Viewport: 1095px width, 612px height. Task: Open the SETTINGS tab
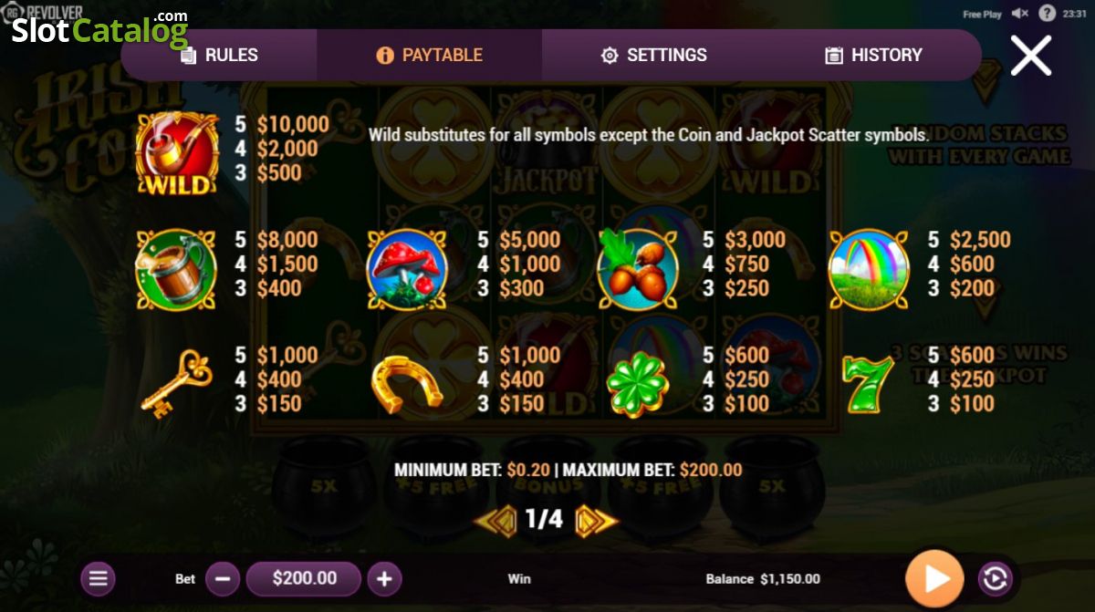tap(654, 55)
